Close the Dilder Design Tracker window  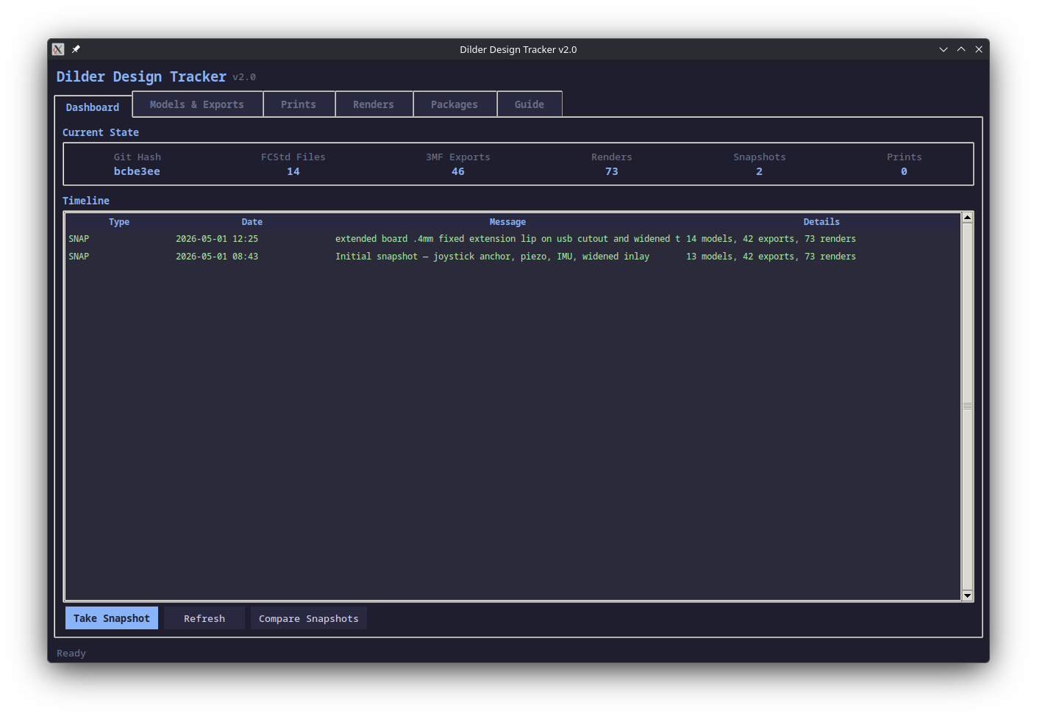[x=979, y=49]
